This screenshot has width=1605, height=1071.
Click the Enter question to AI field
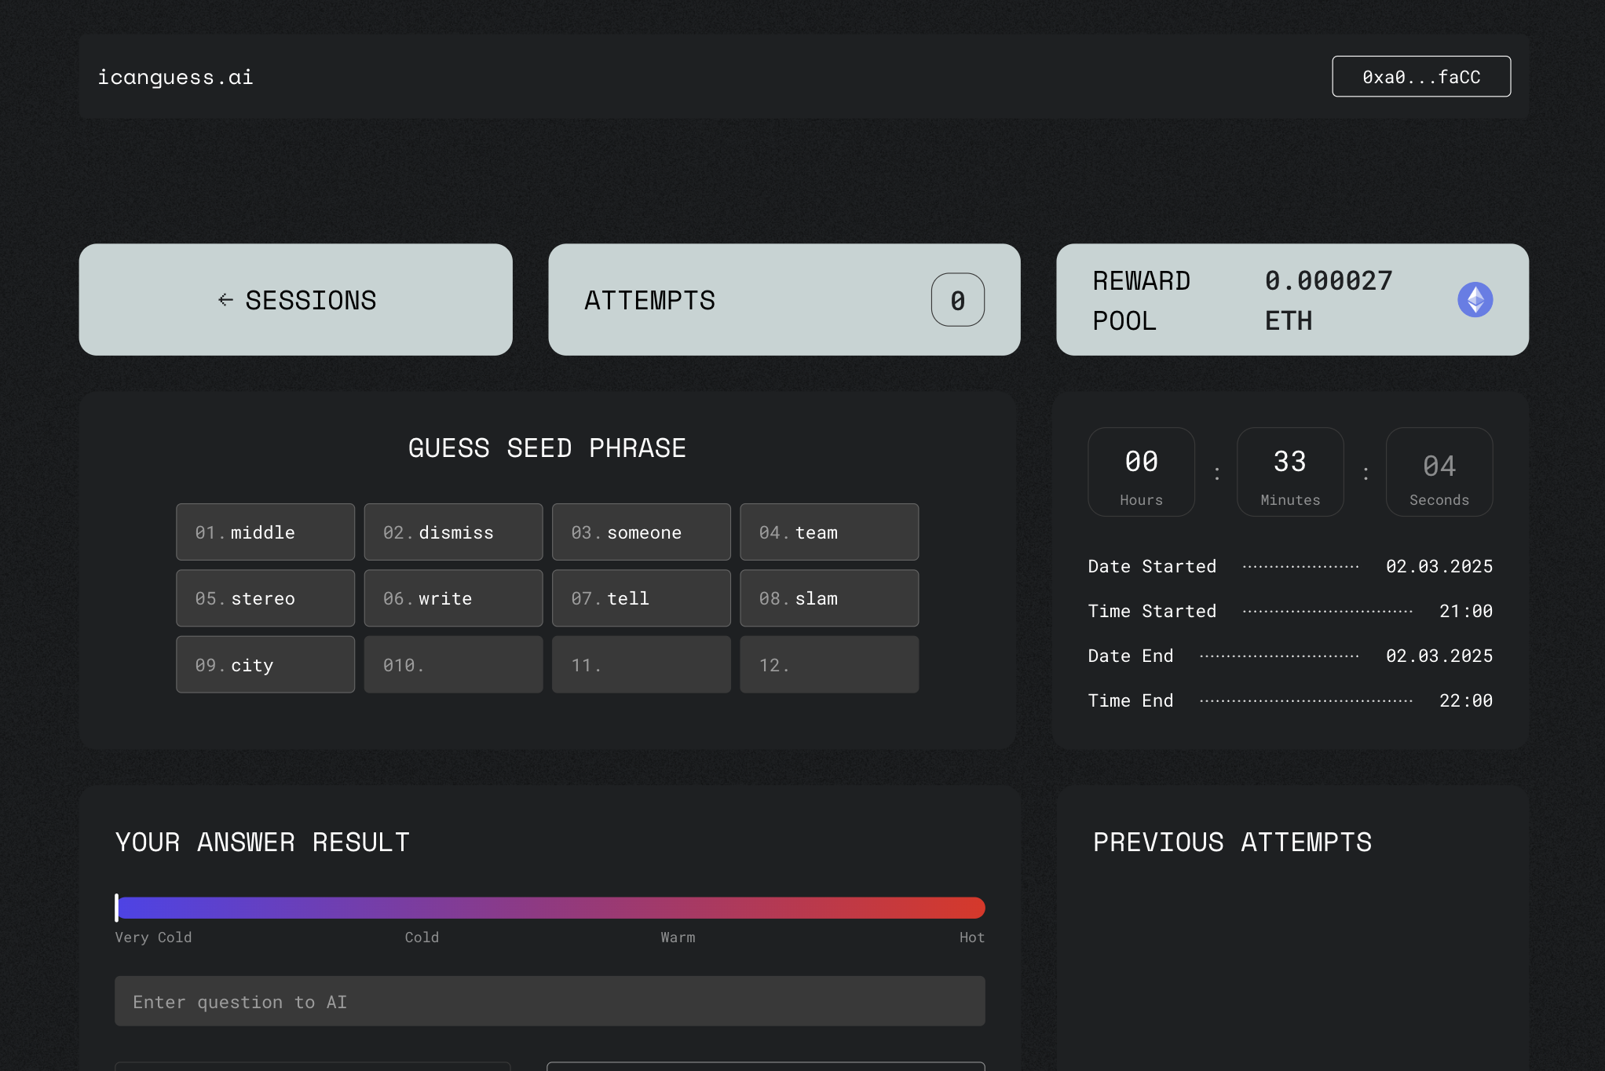pyautogui.click(x=550, y=1002)
